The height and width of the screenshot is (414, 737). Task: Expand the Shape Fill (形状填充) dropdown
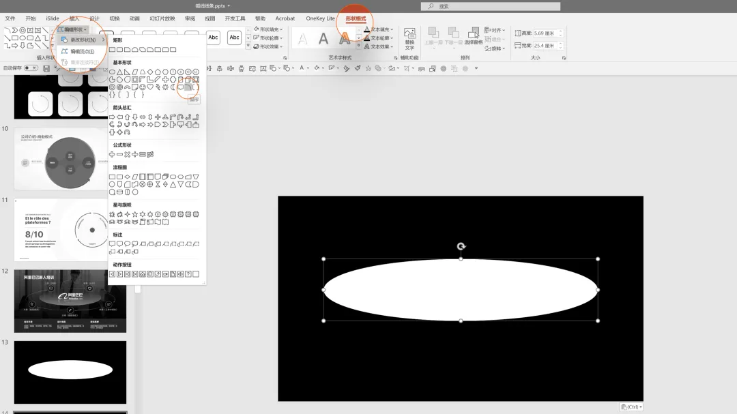tap(268, 29)
